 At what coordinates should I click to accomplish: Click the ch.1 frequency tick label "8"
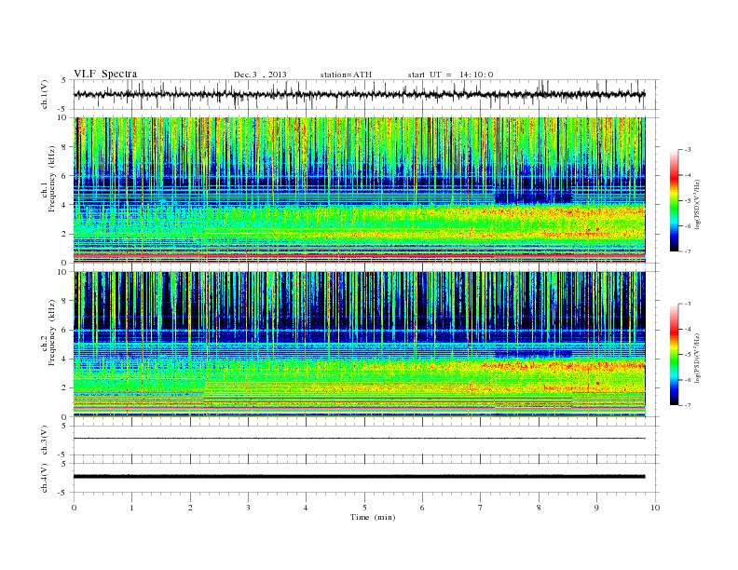(65, 147)
